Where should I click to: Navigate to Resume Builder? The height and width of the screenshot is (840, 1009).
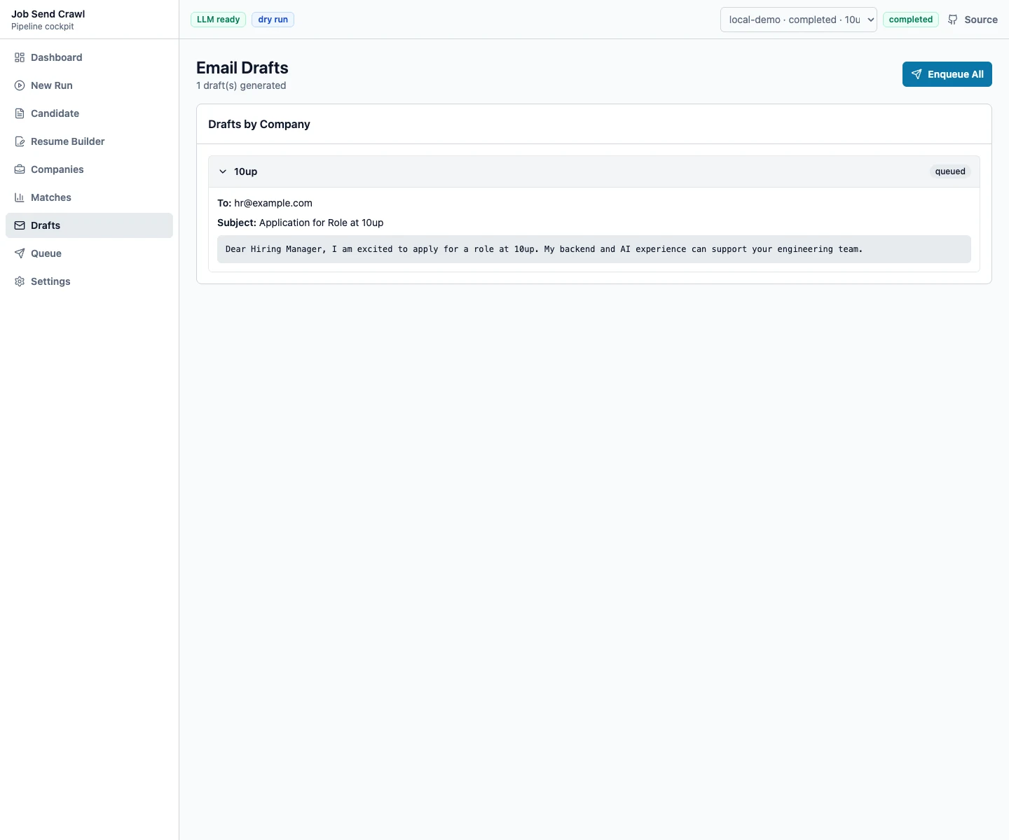point(89,141)
